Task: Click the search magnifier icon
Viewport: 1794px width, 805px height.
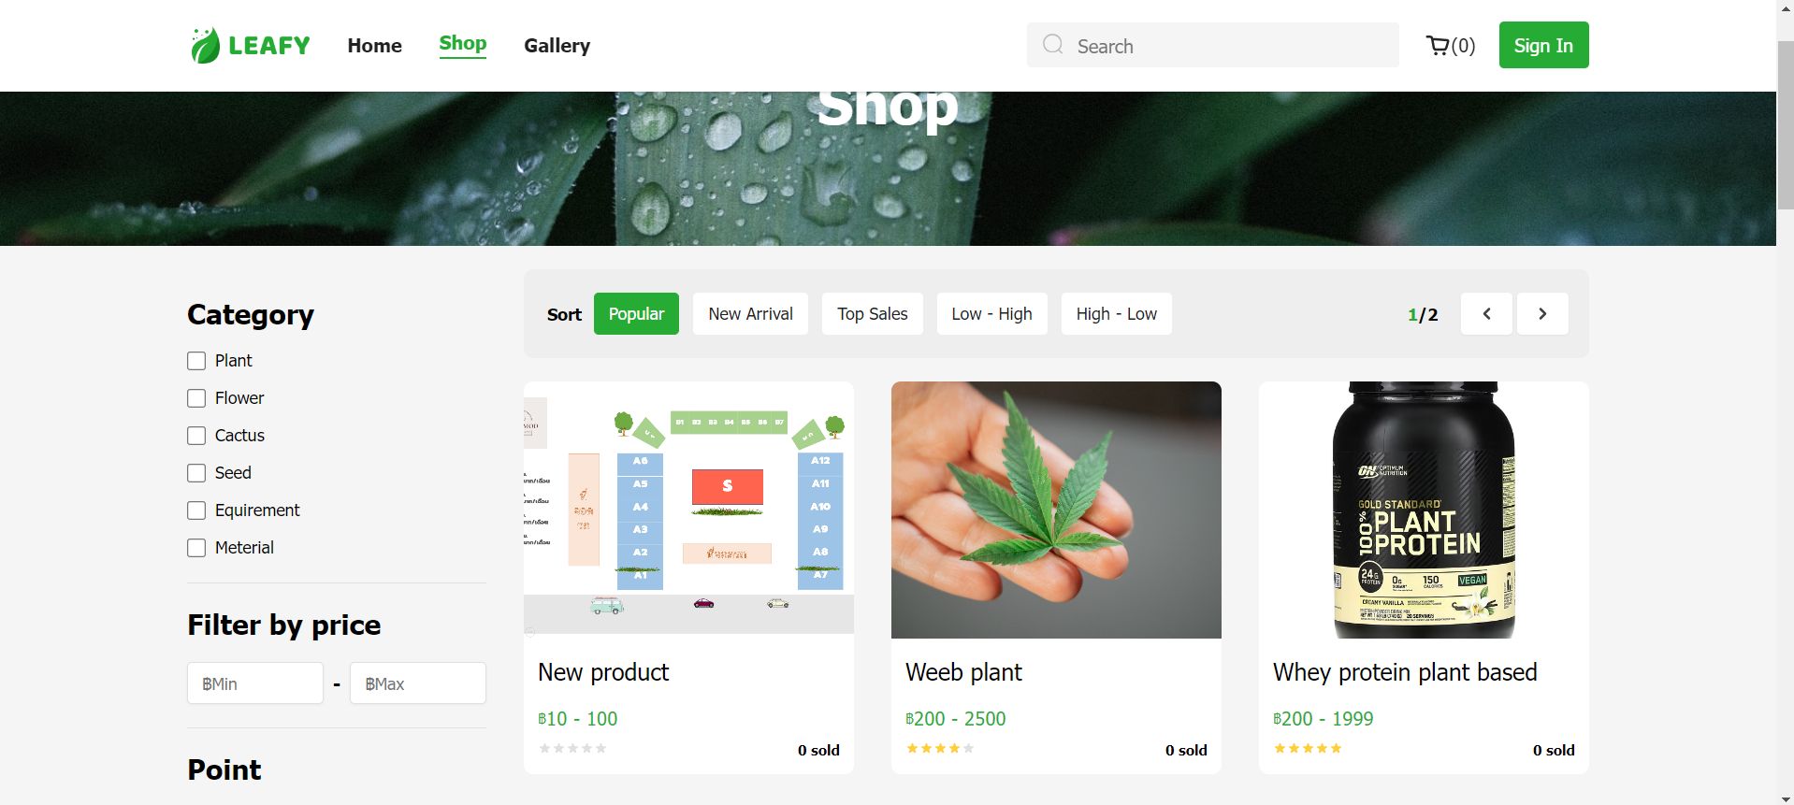Action: [x=1052, y=45]
